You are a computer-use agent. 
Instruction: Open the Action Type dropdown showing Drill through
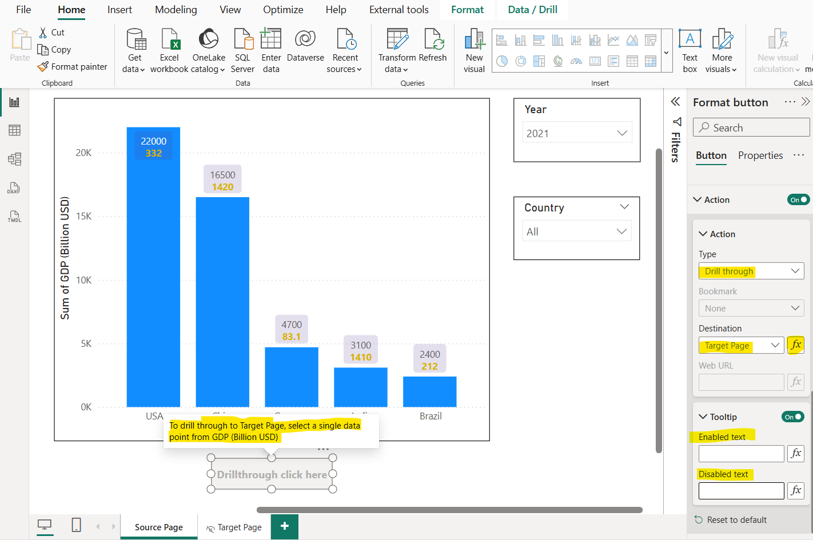[x=751, y=271]
